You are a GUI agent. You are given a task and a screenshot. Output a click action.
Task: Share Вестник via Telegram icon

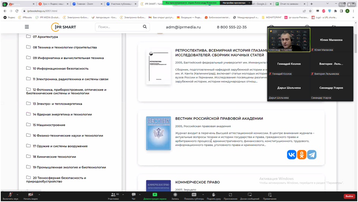tap(312, 155)
